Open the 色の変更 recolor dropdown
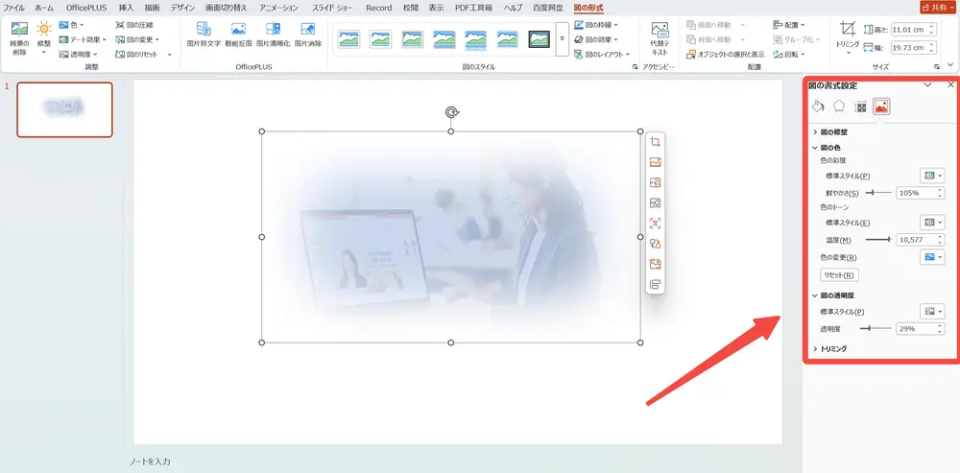960x473 pixels. coord(932,257)
